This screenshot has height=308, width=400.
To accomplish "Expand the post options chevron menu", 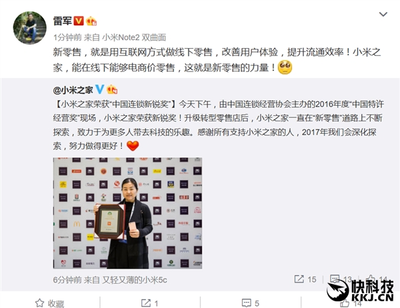I will click(383, 14).
